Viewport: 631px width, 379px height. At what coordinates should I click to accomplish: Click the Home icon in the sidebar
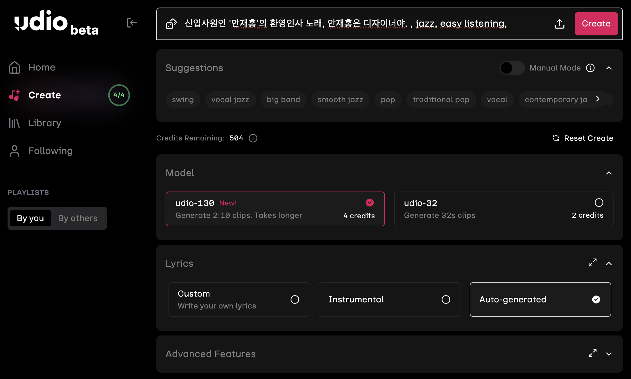pos(14,67)
